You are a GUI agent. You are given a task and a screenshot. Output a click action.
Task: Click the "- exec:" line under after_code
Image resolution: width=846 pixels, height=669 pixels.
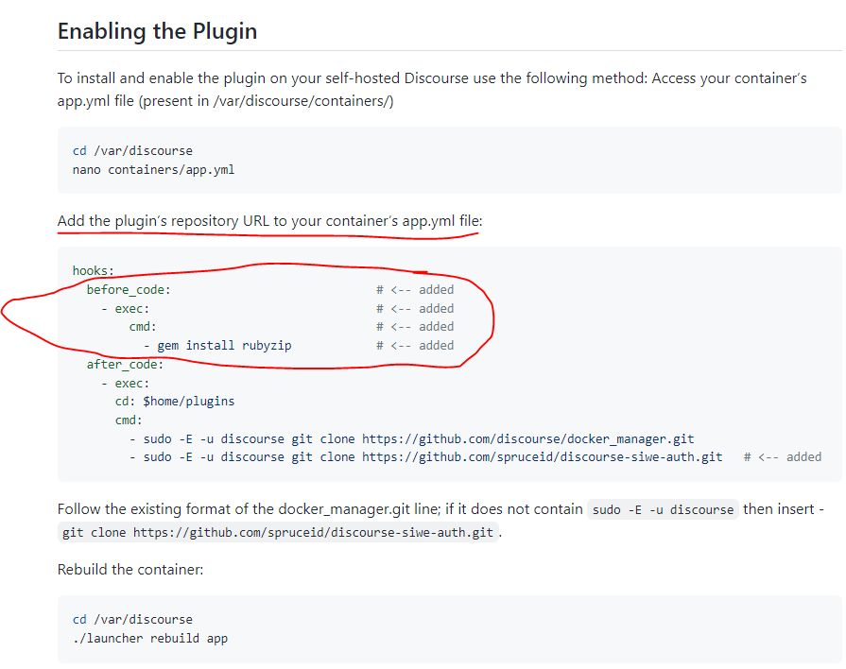click(x=125, y=383)
